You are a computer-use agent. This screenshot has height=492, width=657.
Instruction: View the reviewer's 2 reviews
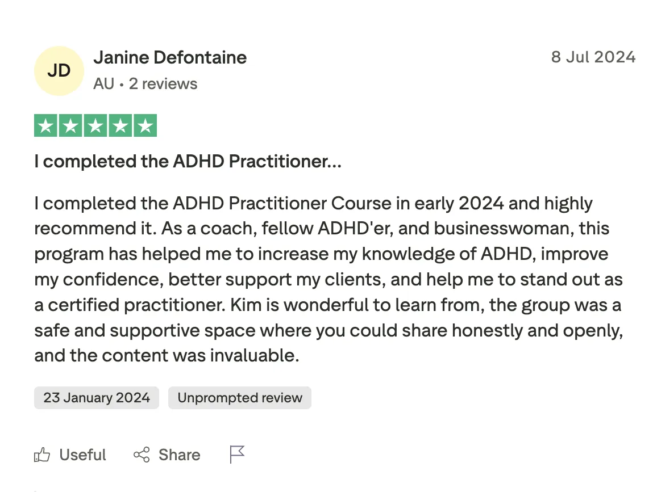pos(163,84)
